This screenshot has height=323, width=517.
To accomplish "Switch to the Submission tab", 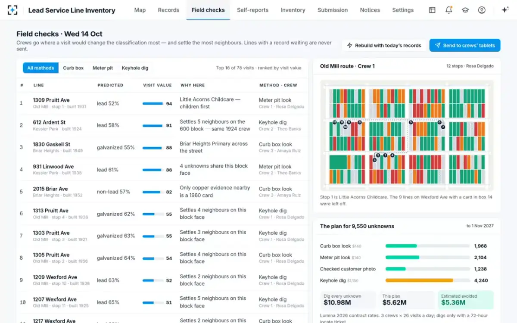I will 333,10.
